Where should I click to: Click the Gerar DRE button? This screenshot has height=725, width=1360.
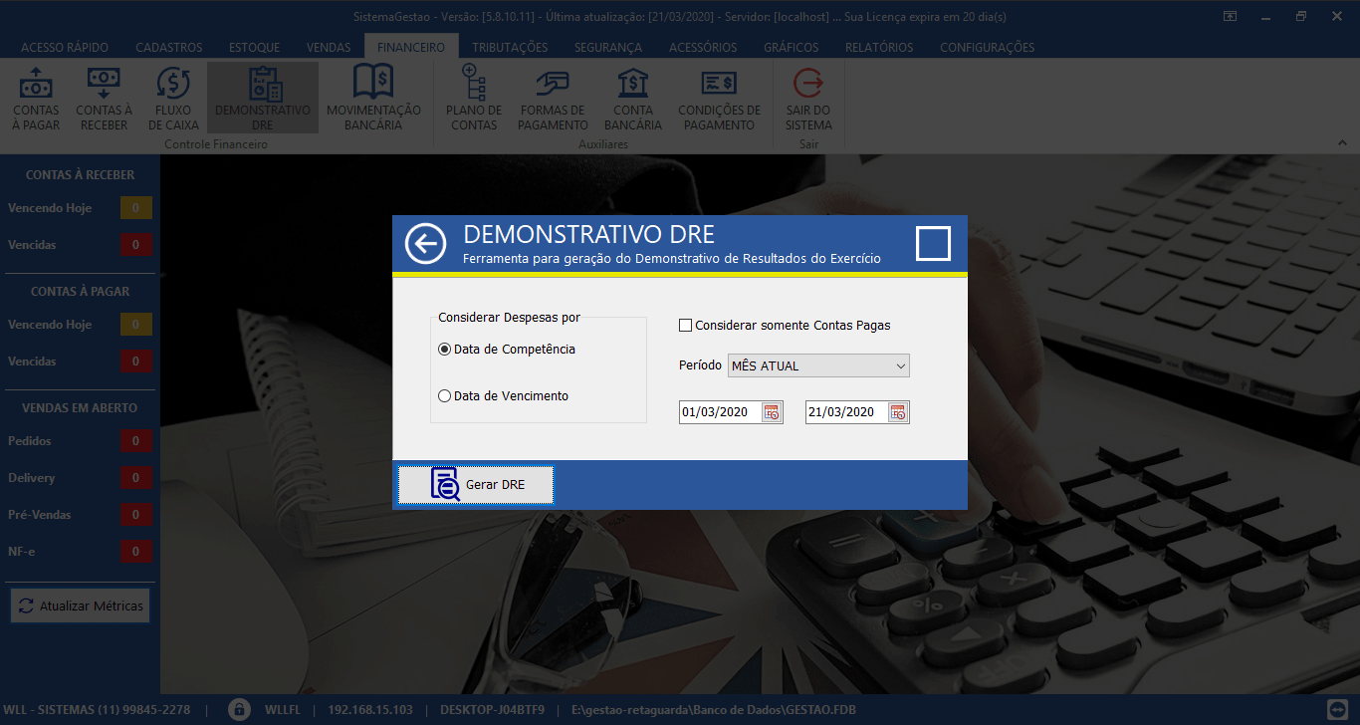[476, 485]
